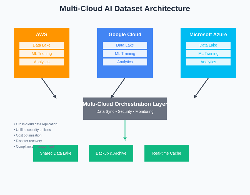This screenshot has width=250, height=195.
Task: Click Google Cloud ML Training box
Action: (125, 53)
